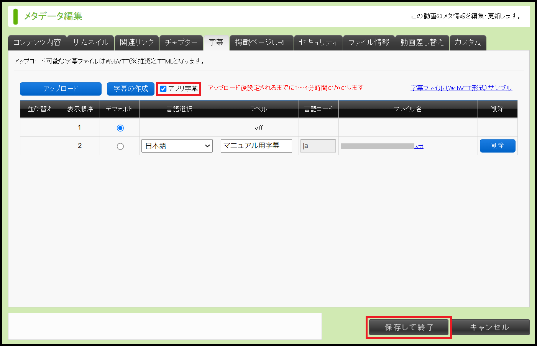
Task: Select the チャプター tab
Action: [181, 42]
